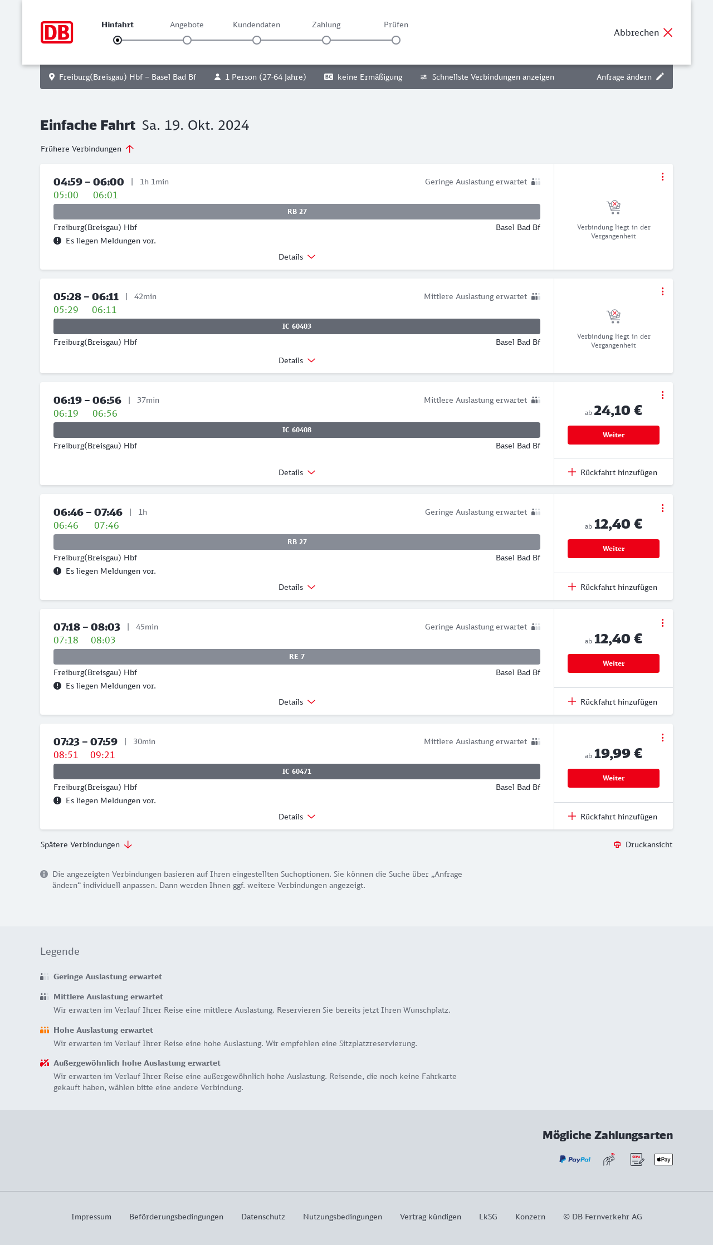The image size is (713, 1245).
Task: Click the PayPal payment logo
Action: [x=575, y=1159]
